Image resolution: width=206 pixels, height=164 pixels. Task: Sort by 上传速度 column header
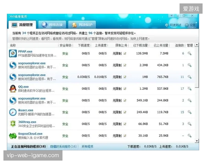pyautogui.click(x=101, y=45)
